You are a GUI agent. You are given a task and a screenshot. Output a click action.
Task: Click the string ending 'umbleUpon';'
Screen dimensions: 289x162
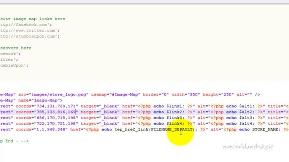coord(14,65)
